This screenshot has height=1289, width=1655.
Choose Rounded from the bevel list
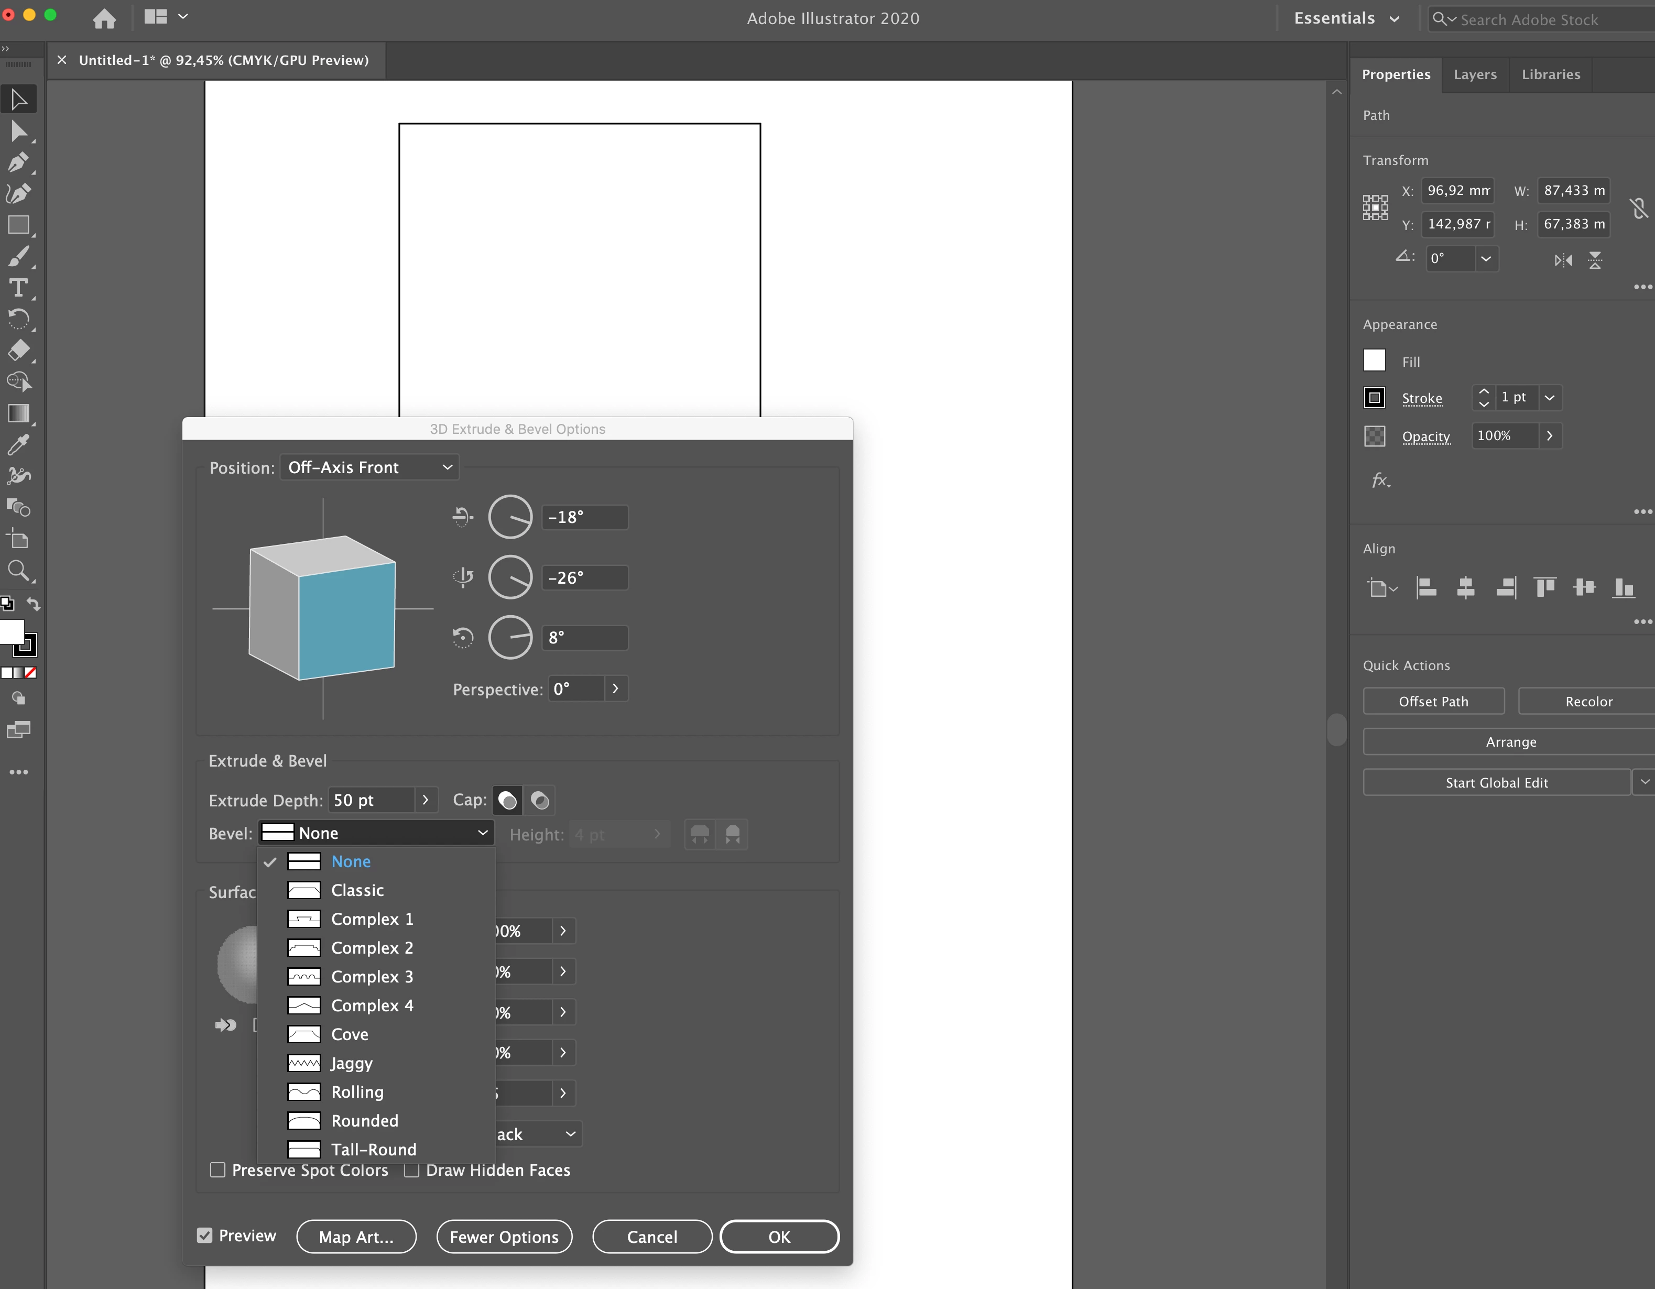[365, 1121]
